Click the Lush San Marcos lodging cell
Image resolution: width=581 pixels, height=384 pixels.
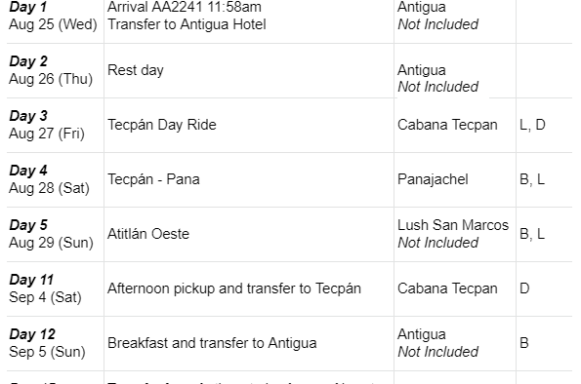tap(455, 234)
